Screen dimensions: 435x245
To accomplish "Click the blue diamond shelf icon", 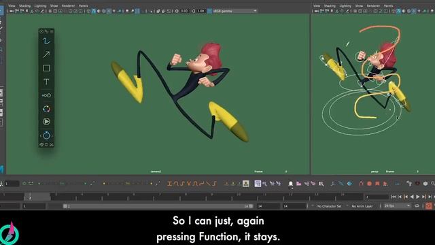I will [x=349, y=184].
